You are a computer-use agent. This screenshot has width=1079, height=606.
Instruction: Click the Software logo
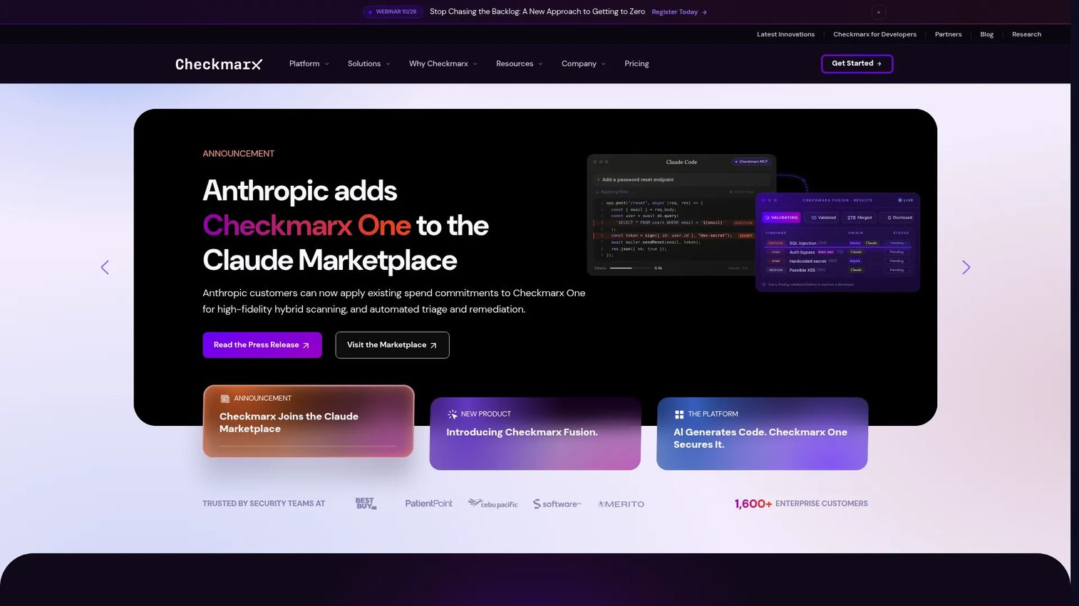pos(557,503)
